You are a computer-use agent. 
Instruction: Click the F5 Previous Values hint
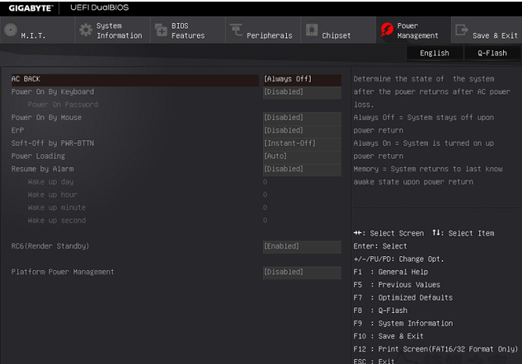coord(397,285)
